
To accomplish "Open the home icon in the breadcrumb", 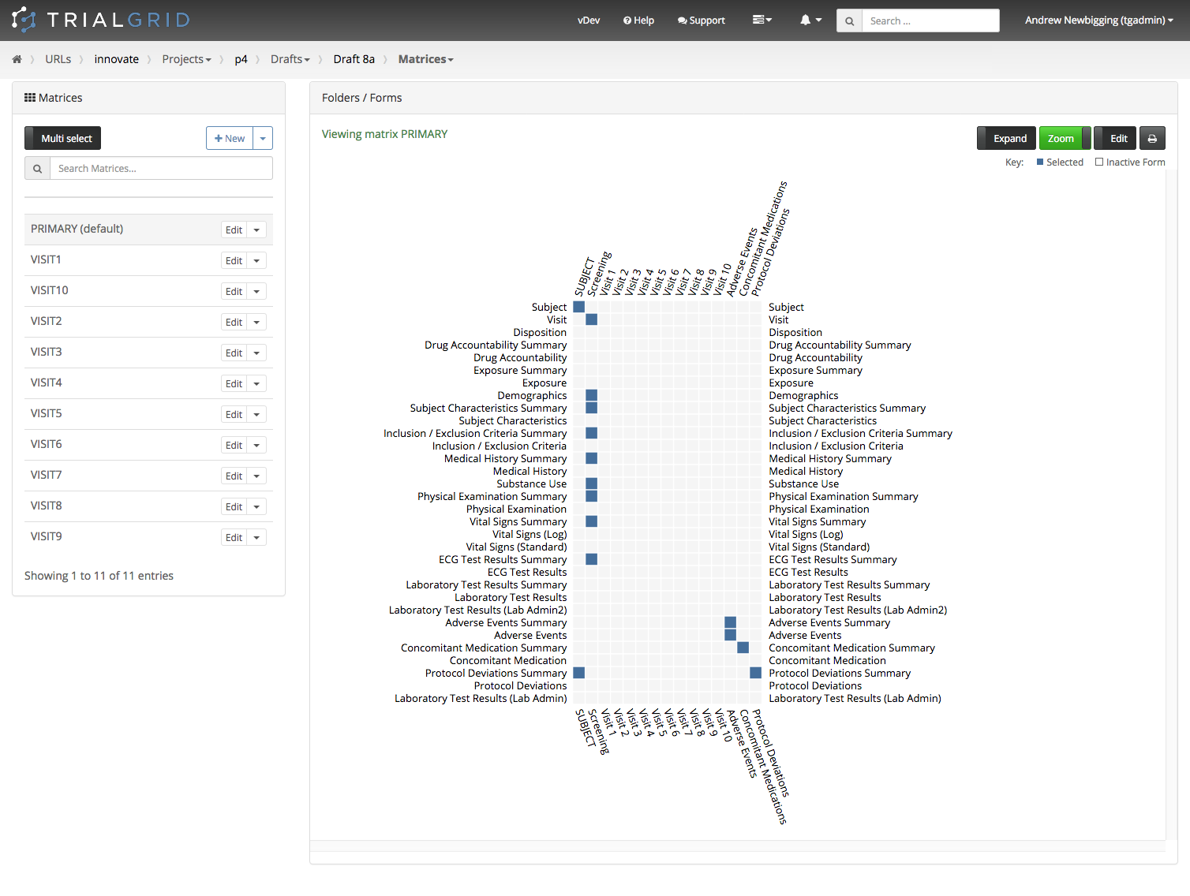I will click(17, 59).
